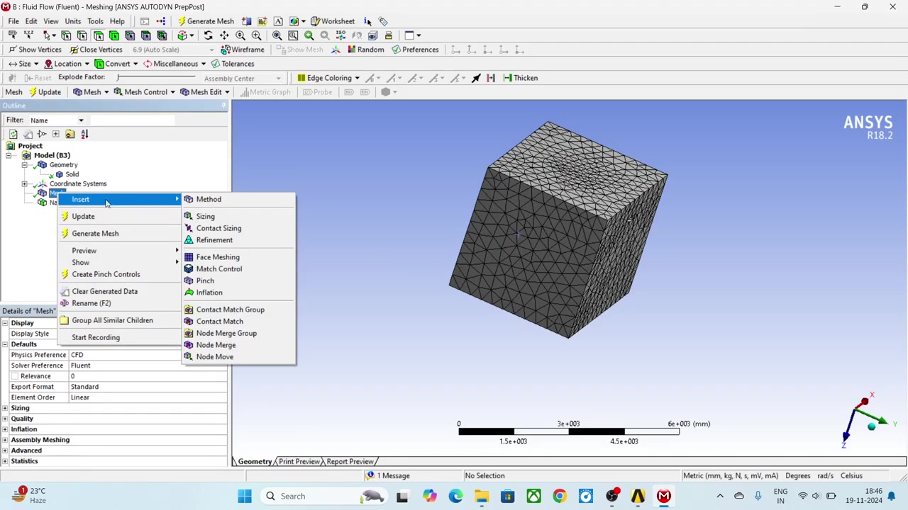Click the Outline filter text field
The width and height of the screenshot is (908, 510).
(x=132, y=120)
